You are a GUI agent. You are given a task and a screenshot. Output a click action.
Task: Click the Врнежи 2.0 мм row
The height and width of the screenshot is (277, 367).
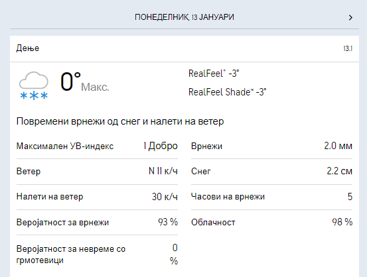(271, 146)
